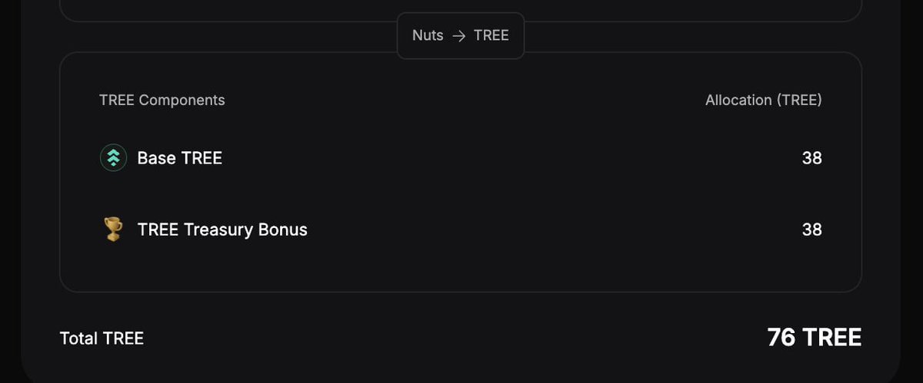
Task: Click the Base TREE allocation value 38
Action: click(812, 158)
